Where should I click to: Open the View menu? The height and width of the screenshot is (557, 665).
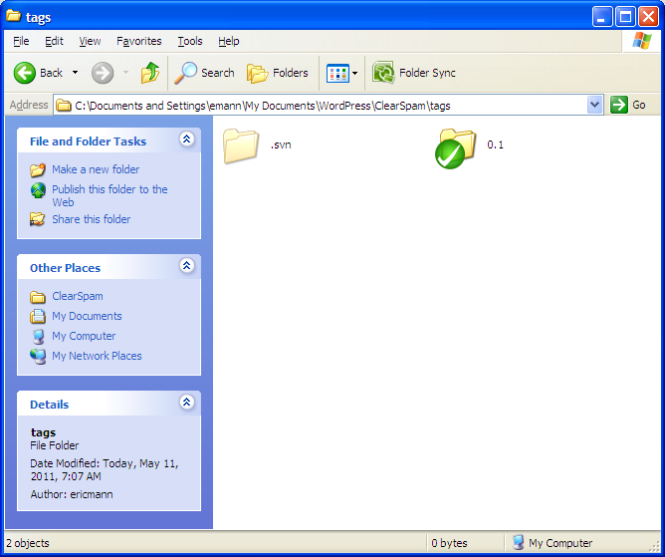(x=90, y=41)
